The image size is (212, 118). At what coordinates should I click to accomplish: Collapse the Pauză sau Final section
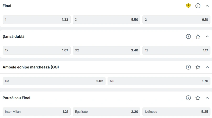click(x=207, y=98)
